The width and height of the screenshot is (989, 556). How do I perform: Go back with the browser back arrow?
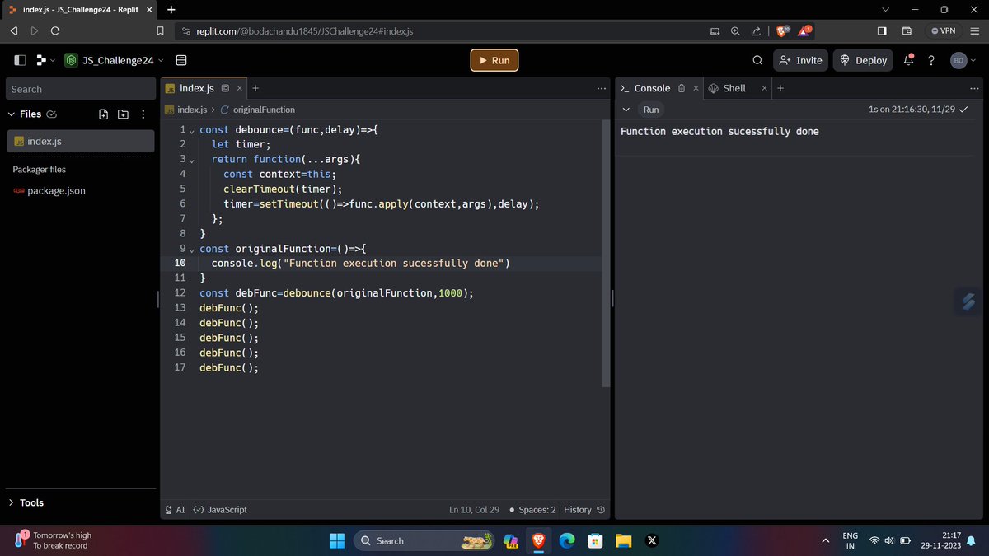click(14, 31)
